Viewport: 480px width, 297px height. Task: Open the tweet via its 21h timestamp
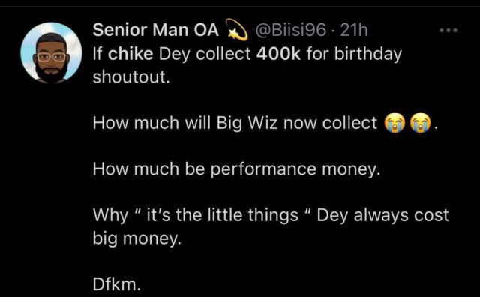[x=353, y=30]
